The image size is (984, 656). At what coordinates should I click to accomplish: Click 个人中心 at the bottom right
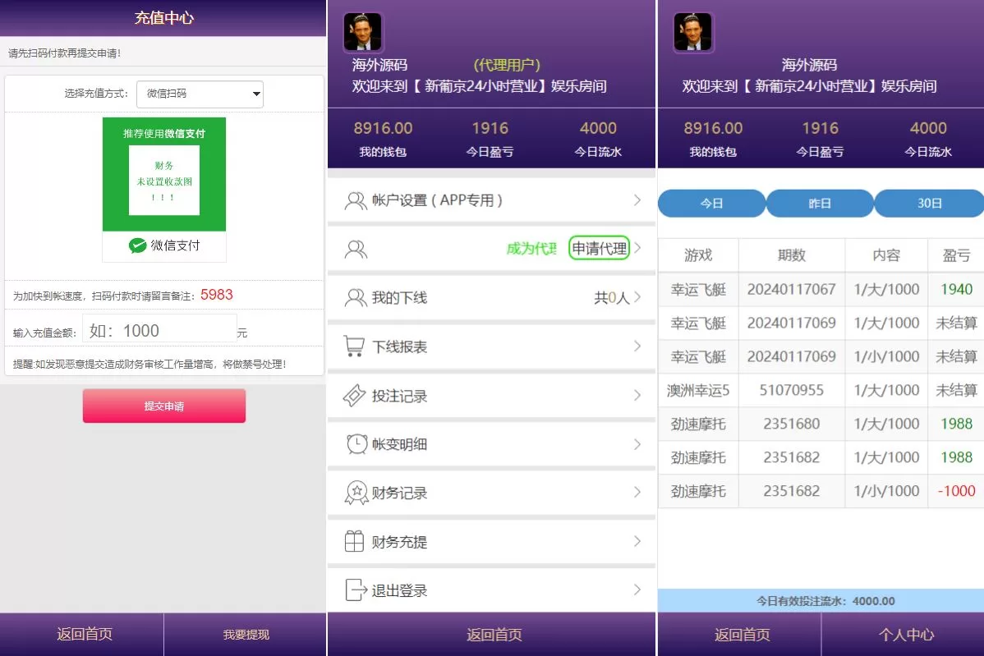[x=905, y=634]
